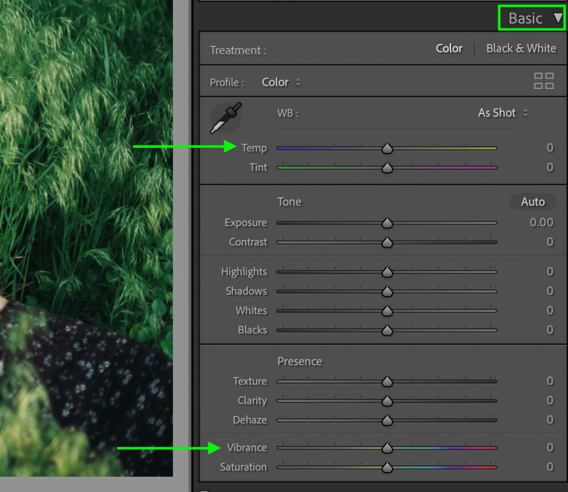Open the Profile Color dropdown

click(280, 82)
